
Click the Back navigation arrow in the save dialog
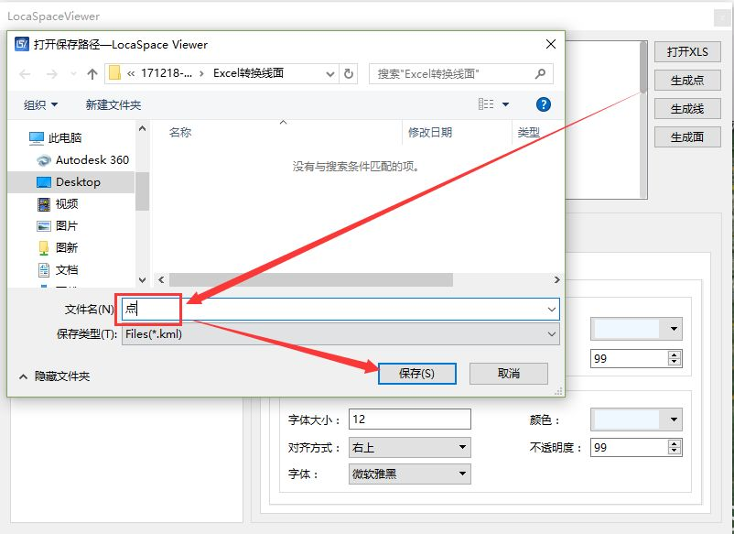click(25, 74)
